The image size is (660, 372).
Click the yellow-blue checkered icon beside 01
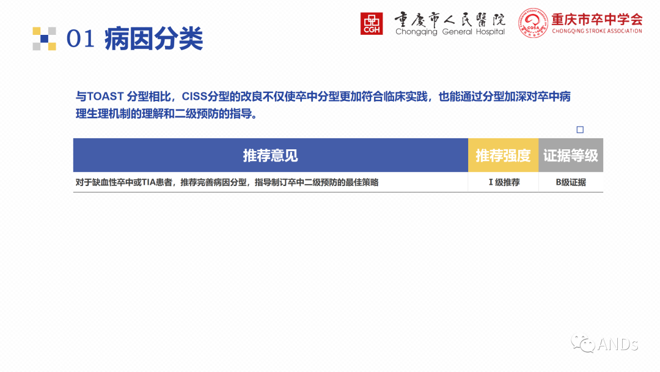tap(44, 39)
